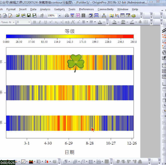
Task: Click the 等级 legend title text
Action: pyautogui.click(x=70, y=31)
